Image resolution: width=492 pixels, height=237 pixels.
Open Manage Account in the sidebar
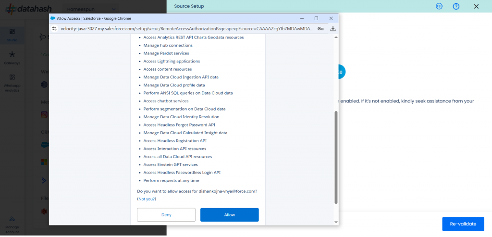point(12,225)
